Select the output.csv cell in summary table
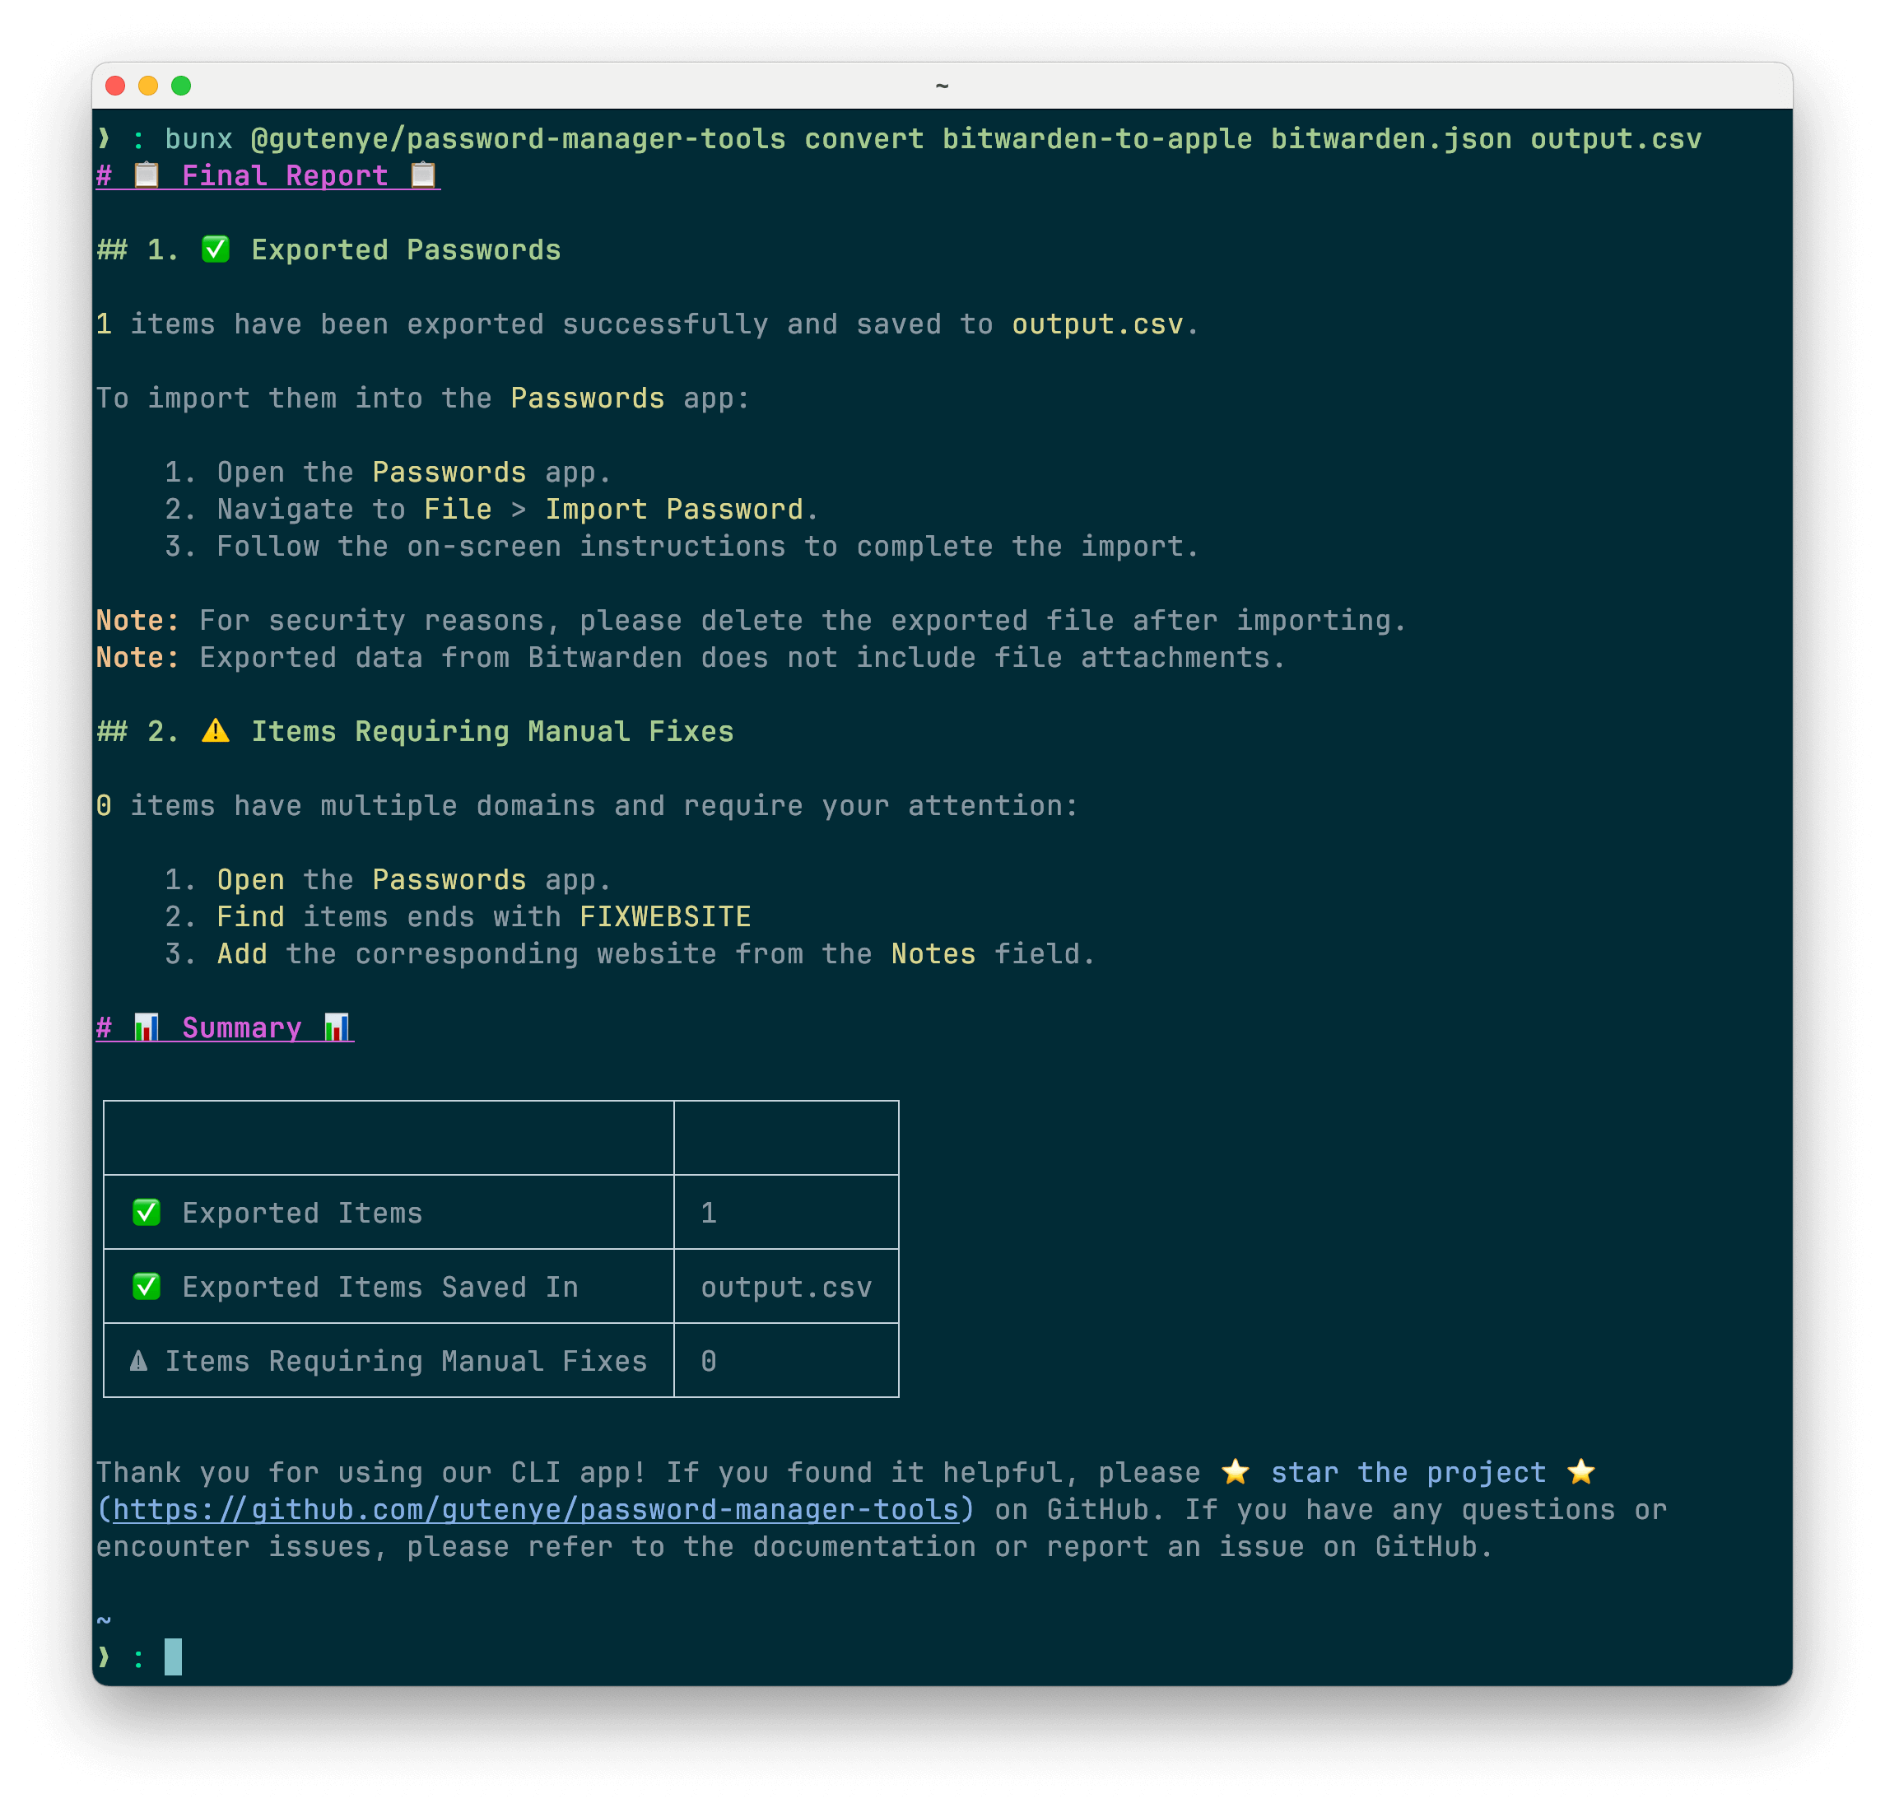The width and height of the screenshot is (1885, 1808). pos(786,1286)
